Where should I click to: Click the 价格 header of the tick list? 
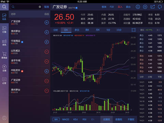(150, 77)
